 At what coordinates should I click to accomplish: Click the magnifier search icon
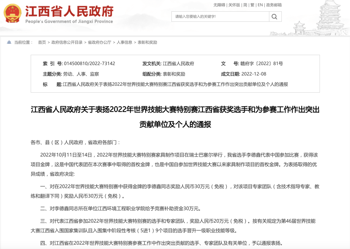(274, 17)
